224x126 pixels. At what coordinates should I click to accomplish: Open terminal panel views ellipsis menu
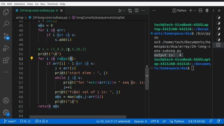(x=154, y=10)
